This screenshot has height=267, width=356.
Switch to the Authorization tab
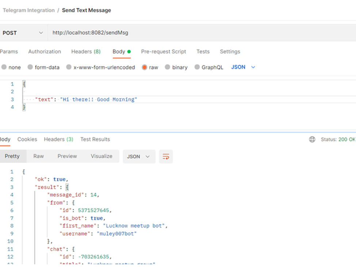(45, 52)
